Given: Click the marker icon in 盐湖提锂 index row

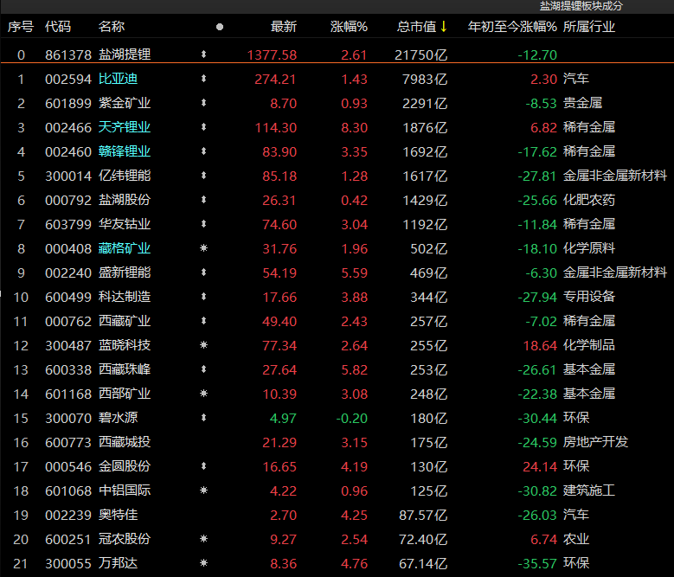Looking at the screenshot, I should (203, 54).
